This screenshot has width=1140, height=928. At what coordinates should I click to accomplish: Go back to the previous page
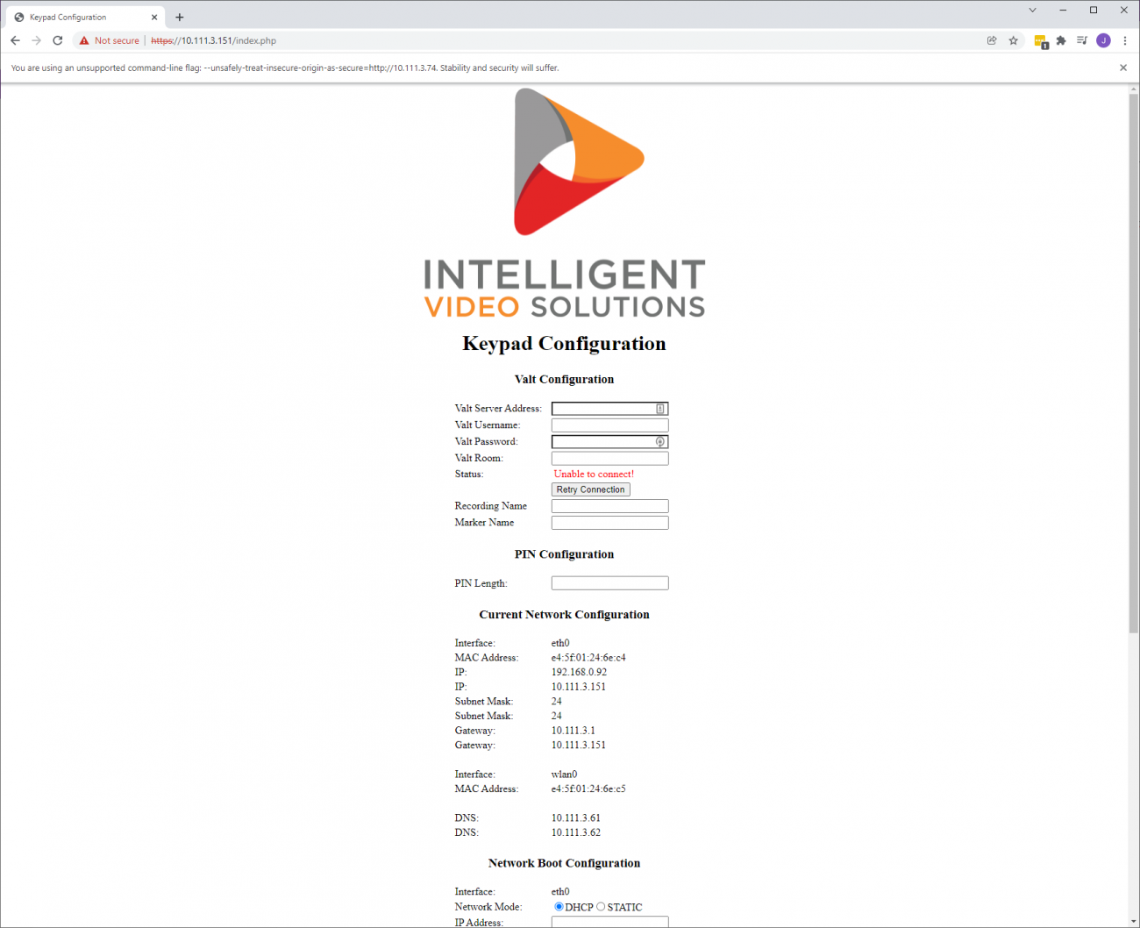coord(15,40)
